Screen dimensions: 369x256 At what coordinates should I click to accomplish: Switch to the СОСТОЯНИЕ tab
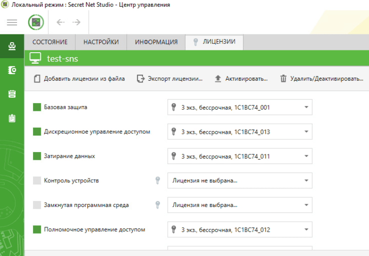point(50,42)
